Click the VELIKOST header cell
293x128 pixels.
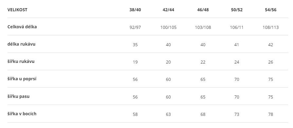click(17, 10)
